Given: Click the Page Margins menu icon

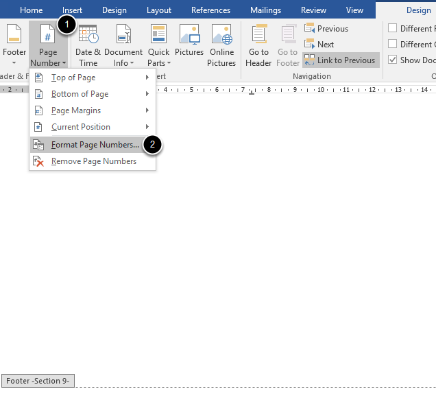Looking at the screenshot, I should tap(38, 110).
